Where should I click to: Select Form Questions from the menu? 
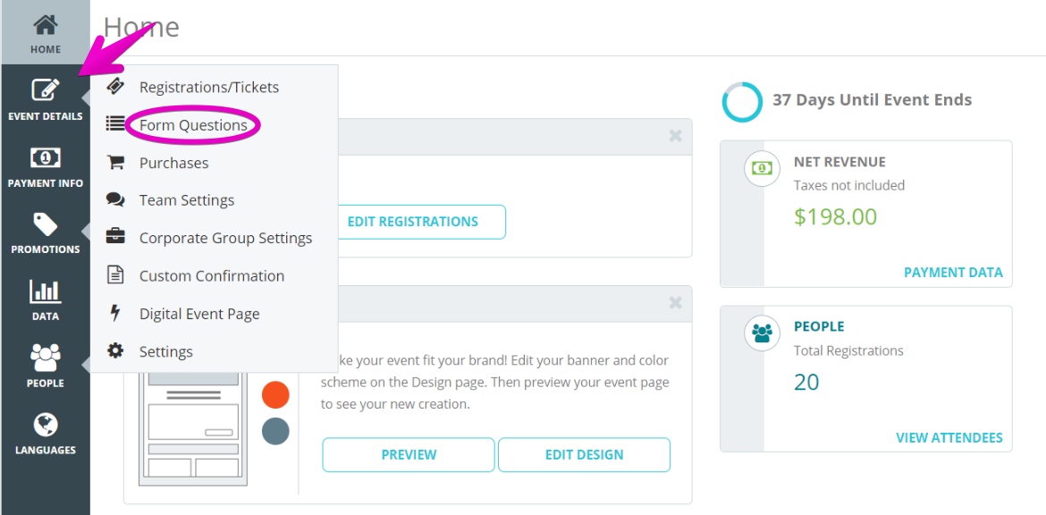tap(193, 125)
